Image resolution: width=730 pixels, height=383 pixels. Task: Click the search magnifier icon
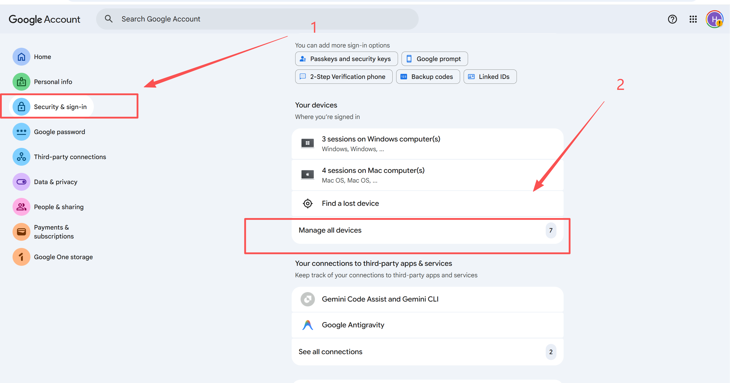[109, 19]
